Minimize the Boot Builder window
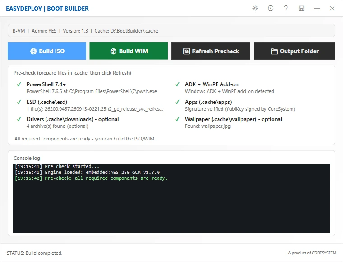Image resolution: width=343 pixels, height=262 pixels. [x=317, y=8]
